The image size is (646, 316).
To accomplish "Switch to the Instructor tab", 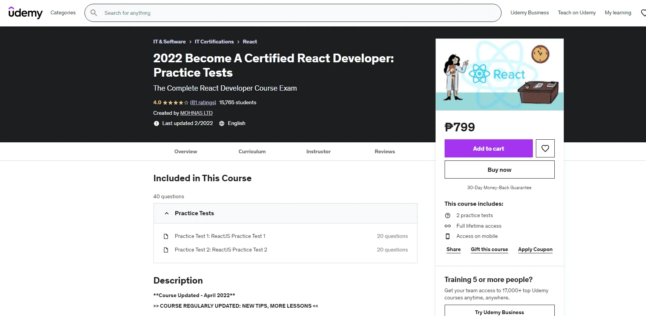I will 318,151.
